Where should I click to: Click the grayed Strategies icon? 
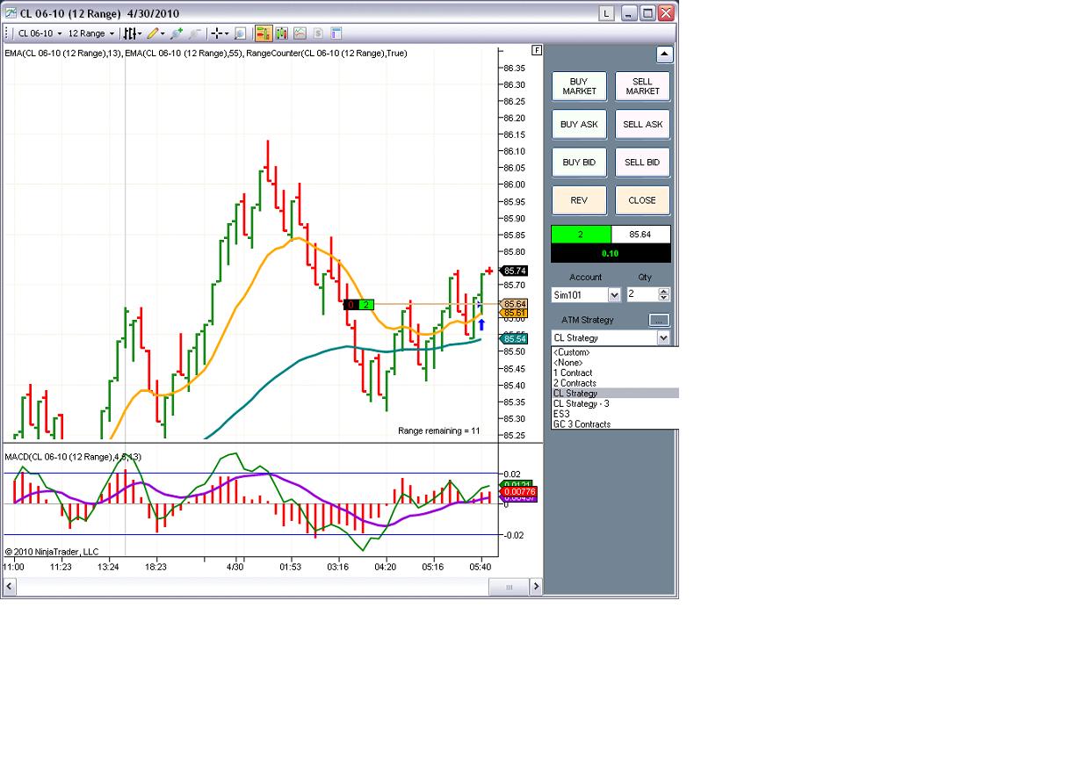318,33
